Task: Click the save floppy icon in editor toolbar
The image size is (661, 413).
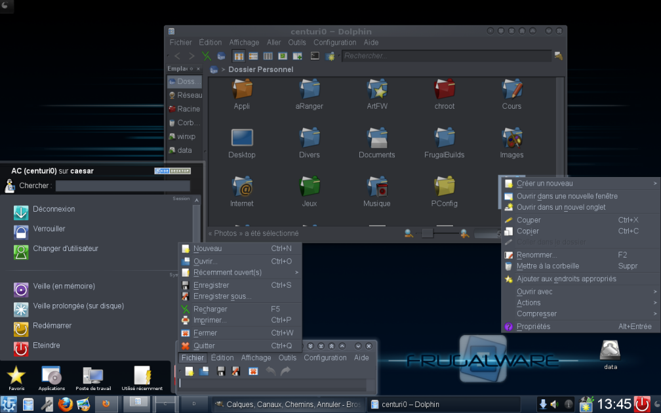Action: point(220,371)
